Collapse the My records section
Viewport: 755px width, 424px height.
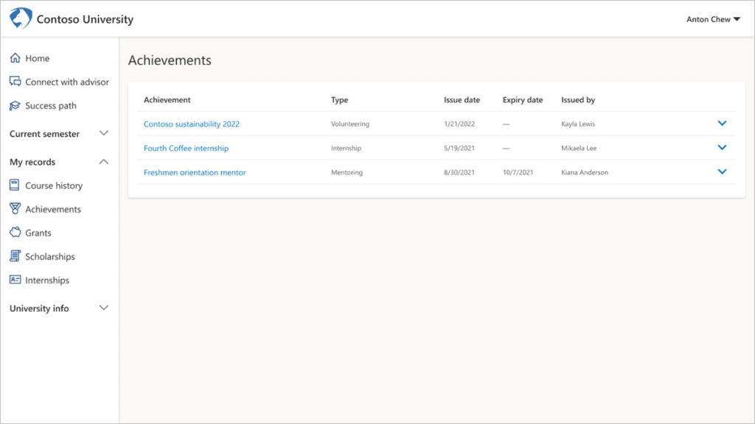click(104, 161)
